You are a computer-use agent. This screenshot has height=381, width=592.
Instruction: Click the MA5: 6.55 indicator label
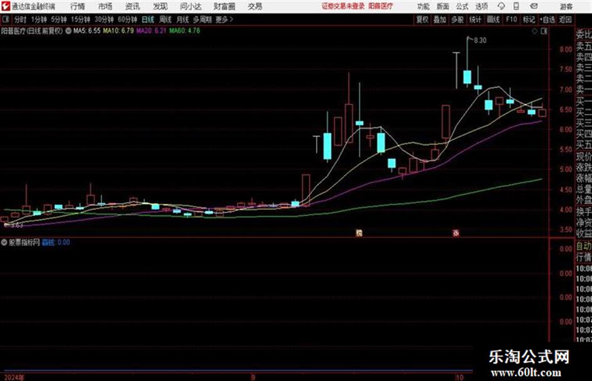pos(87,31)
